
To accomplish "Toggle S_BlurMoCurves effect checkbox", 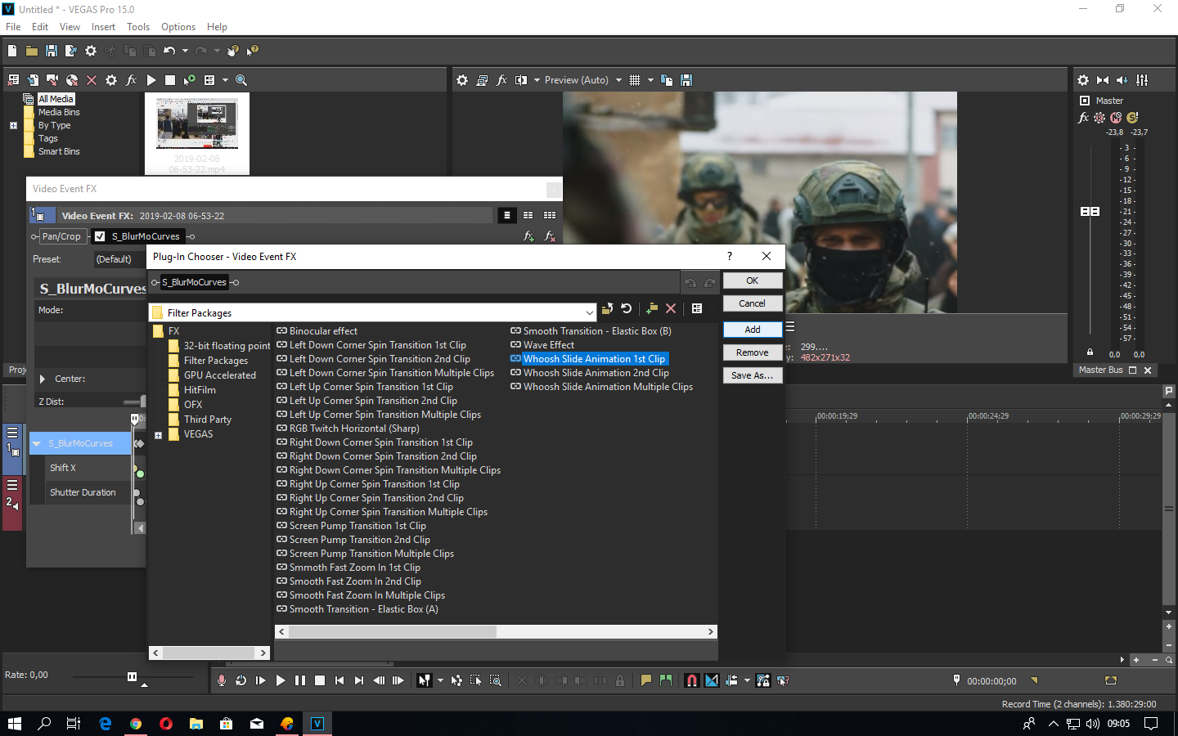I will [100, 236].
